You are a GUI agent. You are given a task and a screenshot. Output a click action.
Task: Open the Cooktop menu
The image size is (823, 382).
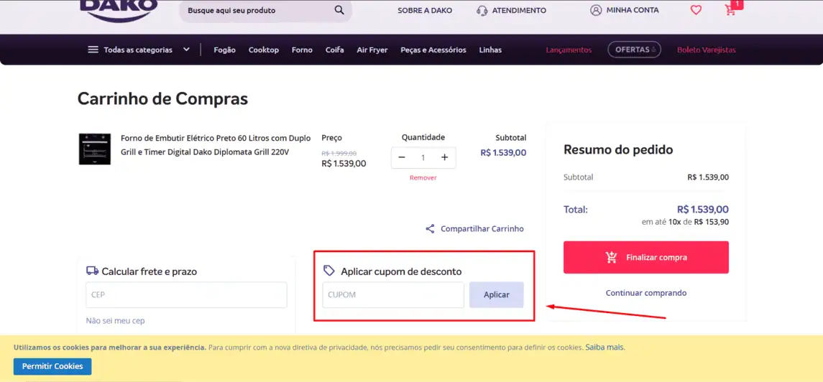point(264,50)
